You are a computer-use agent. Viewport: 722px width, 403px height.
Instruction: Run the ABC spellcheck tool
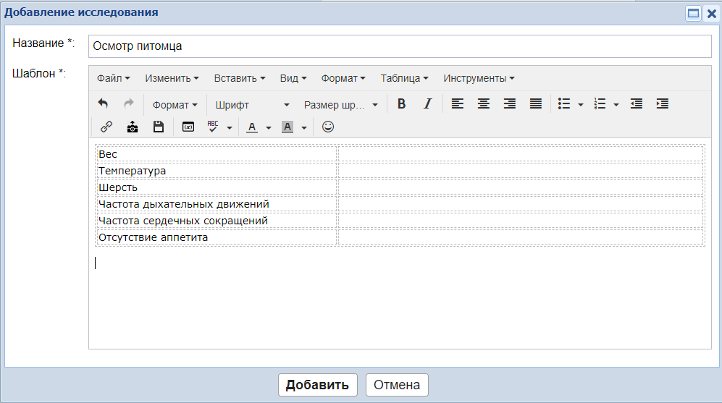point(213,127)
